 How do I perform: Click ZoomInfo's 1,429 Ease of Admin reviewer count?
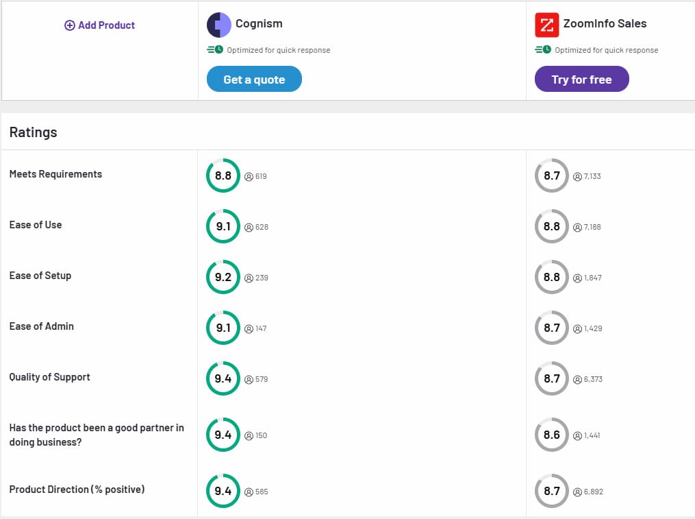tap(592, 328)
